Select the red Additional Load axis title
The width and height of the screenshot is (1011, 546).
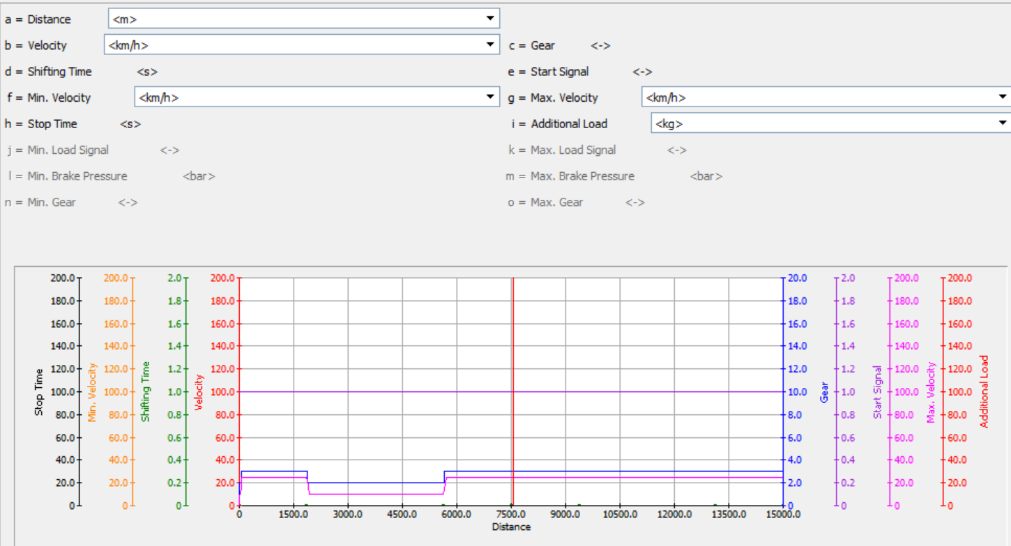tap(984, 391)
